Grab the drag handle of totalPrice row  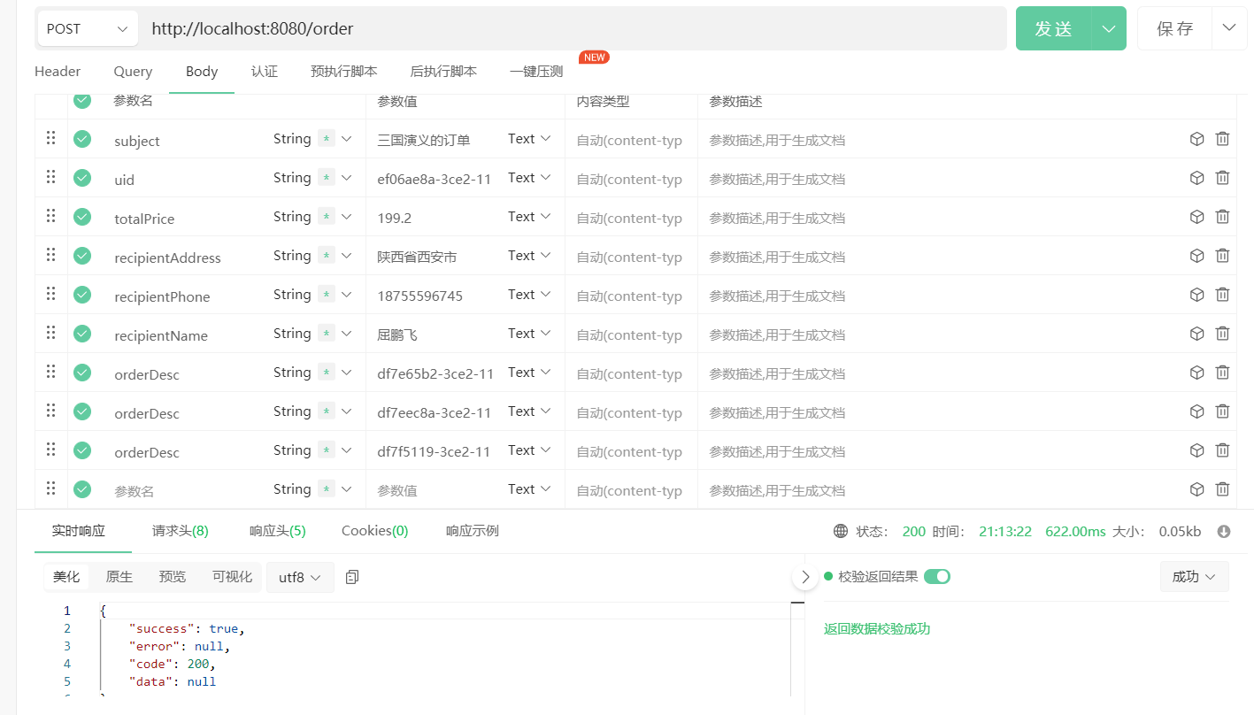50,216
